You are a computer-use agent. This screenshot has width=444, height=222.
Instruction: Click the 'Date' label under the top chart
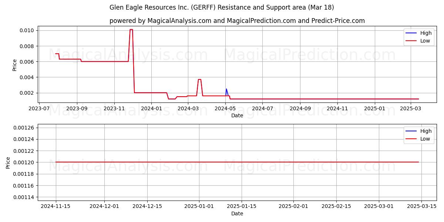(x=237, y=115)
